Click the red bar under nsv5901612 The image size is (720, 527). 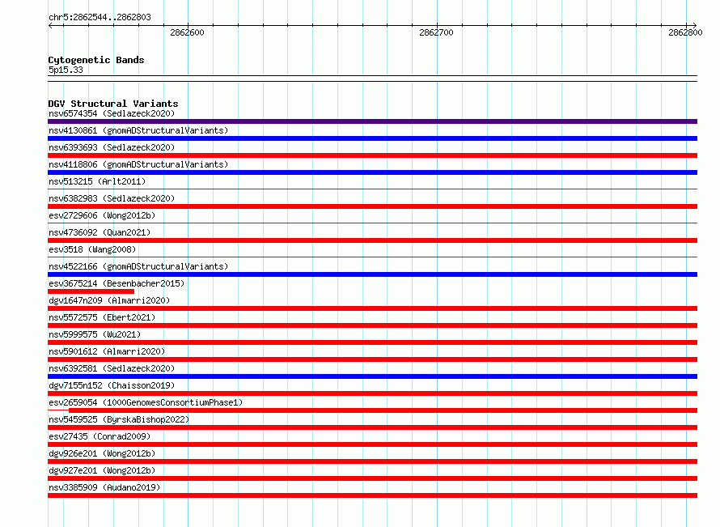(372, 359)
